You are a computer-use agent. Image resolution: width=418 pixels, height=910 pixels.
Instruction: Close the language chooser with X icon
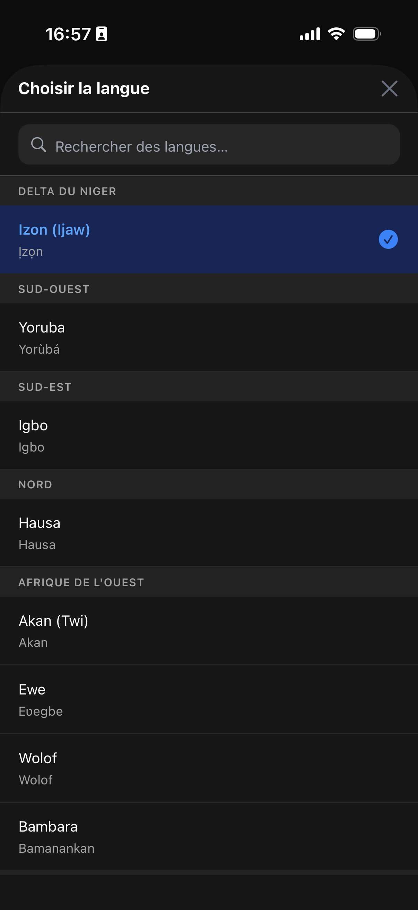coord(389,88)
